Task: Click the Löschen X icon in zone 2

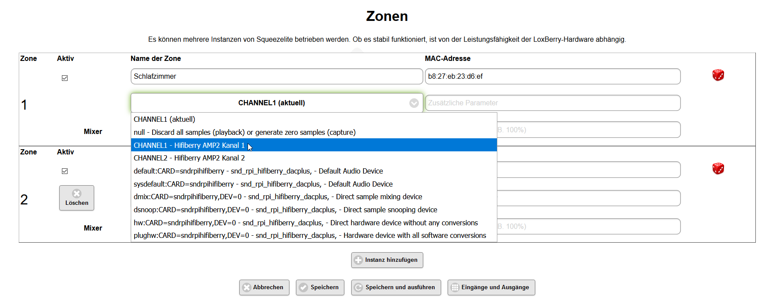Action: (x=77, y=194)
